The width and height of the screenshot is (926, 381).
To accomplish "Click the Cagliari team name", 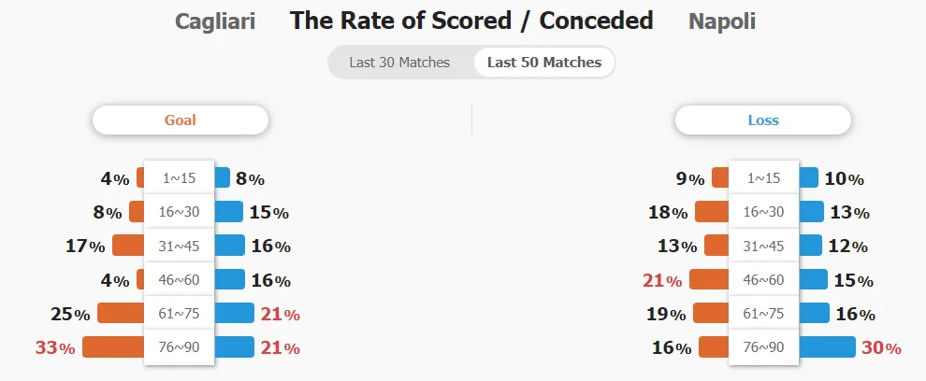I will click(x=215, y=21).
